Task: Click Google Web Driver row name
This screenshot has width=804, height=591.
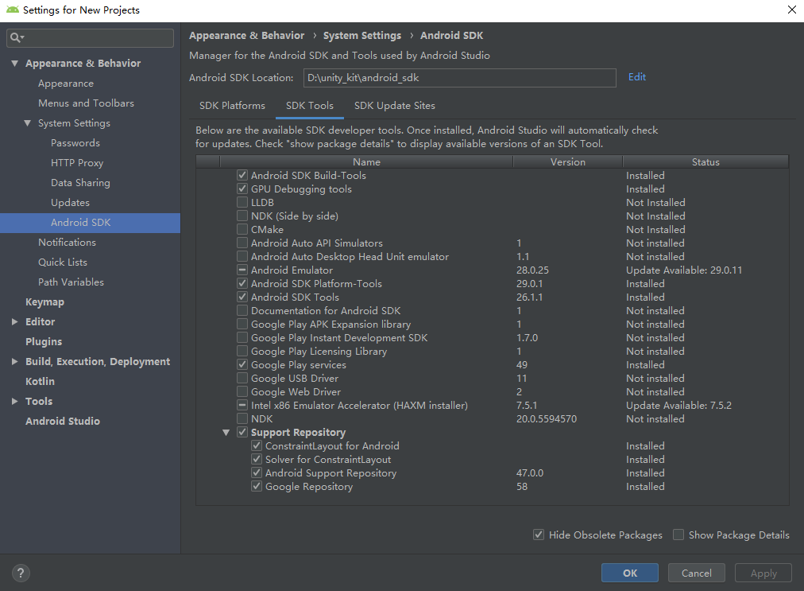Action: click(x=296, y=392)
